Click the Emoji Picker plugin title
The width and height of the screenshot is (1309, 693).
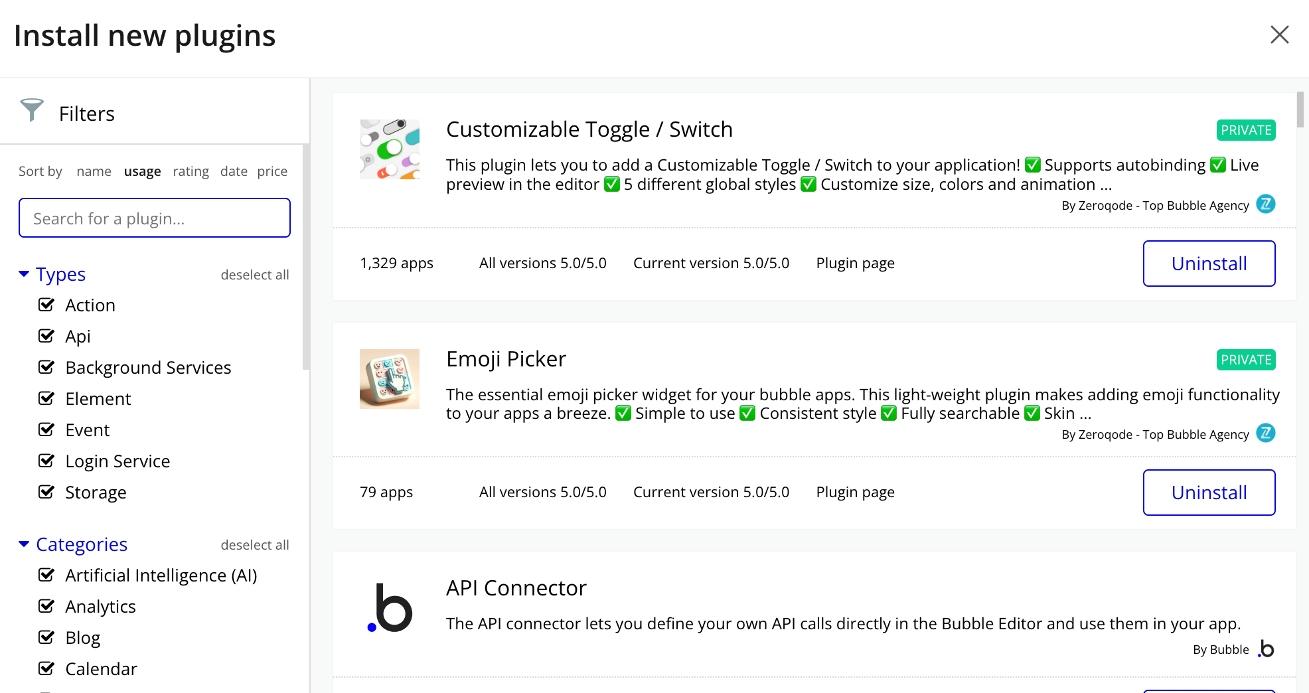pos(506,359)
